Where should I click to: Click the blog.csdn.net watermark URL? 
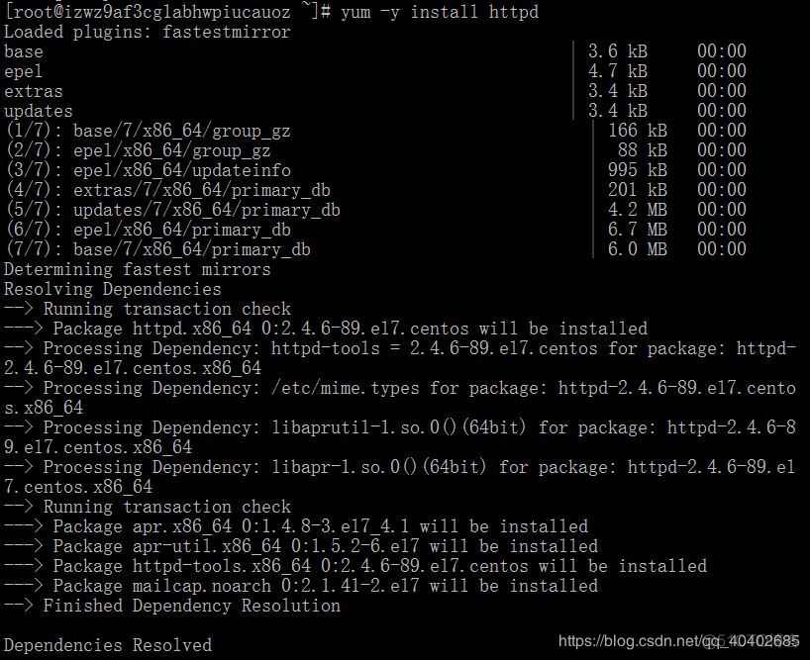coord(678,641)
